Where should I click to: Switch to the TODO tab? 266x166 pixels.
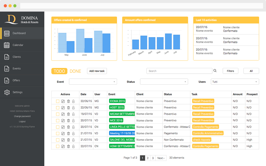pos(59,71)
